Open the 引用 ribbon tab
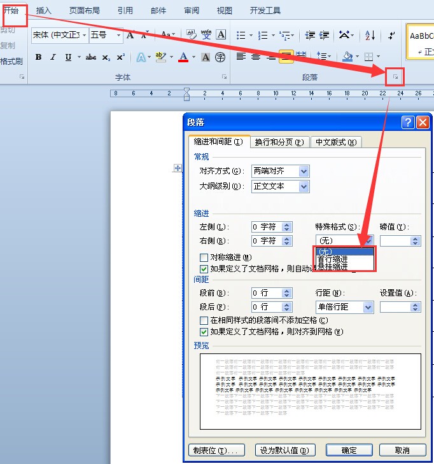The width and height of the screenshot is (434, 464). [x=125, y=11]
